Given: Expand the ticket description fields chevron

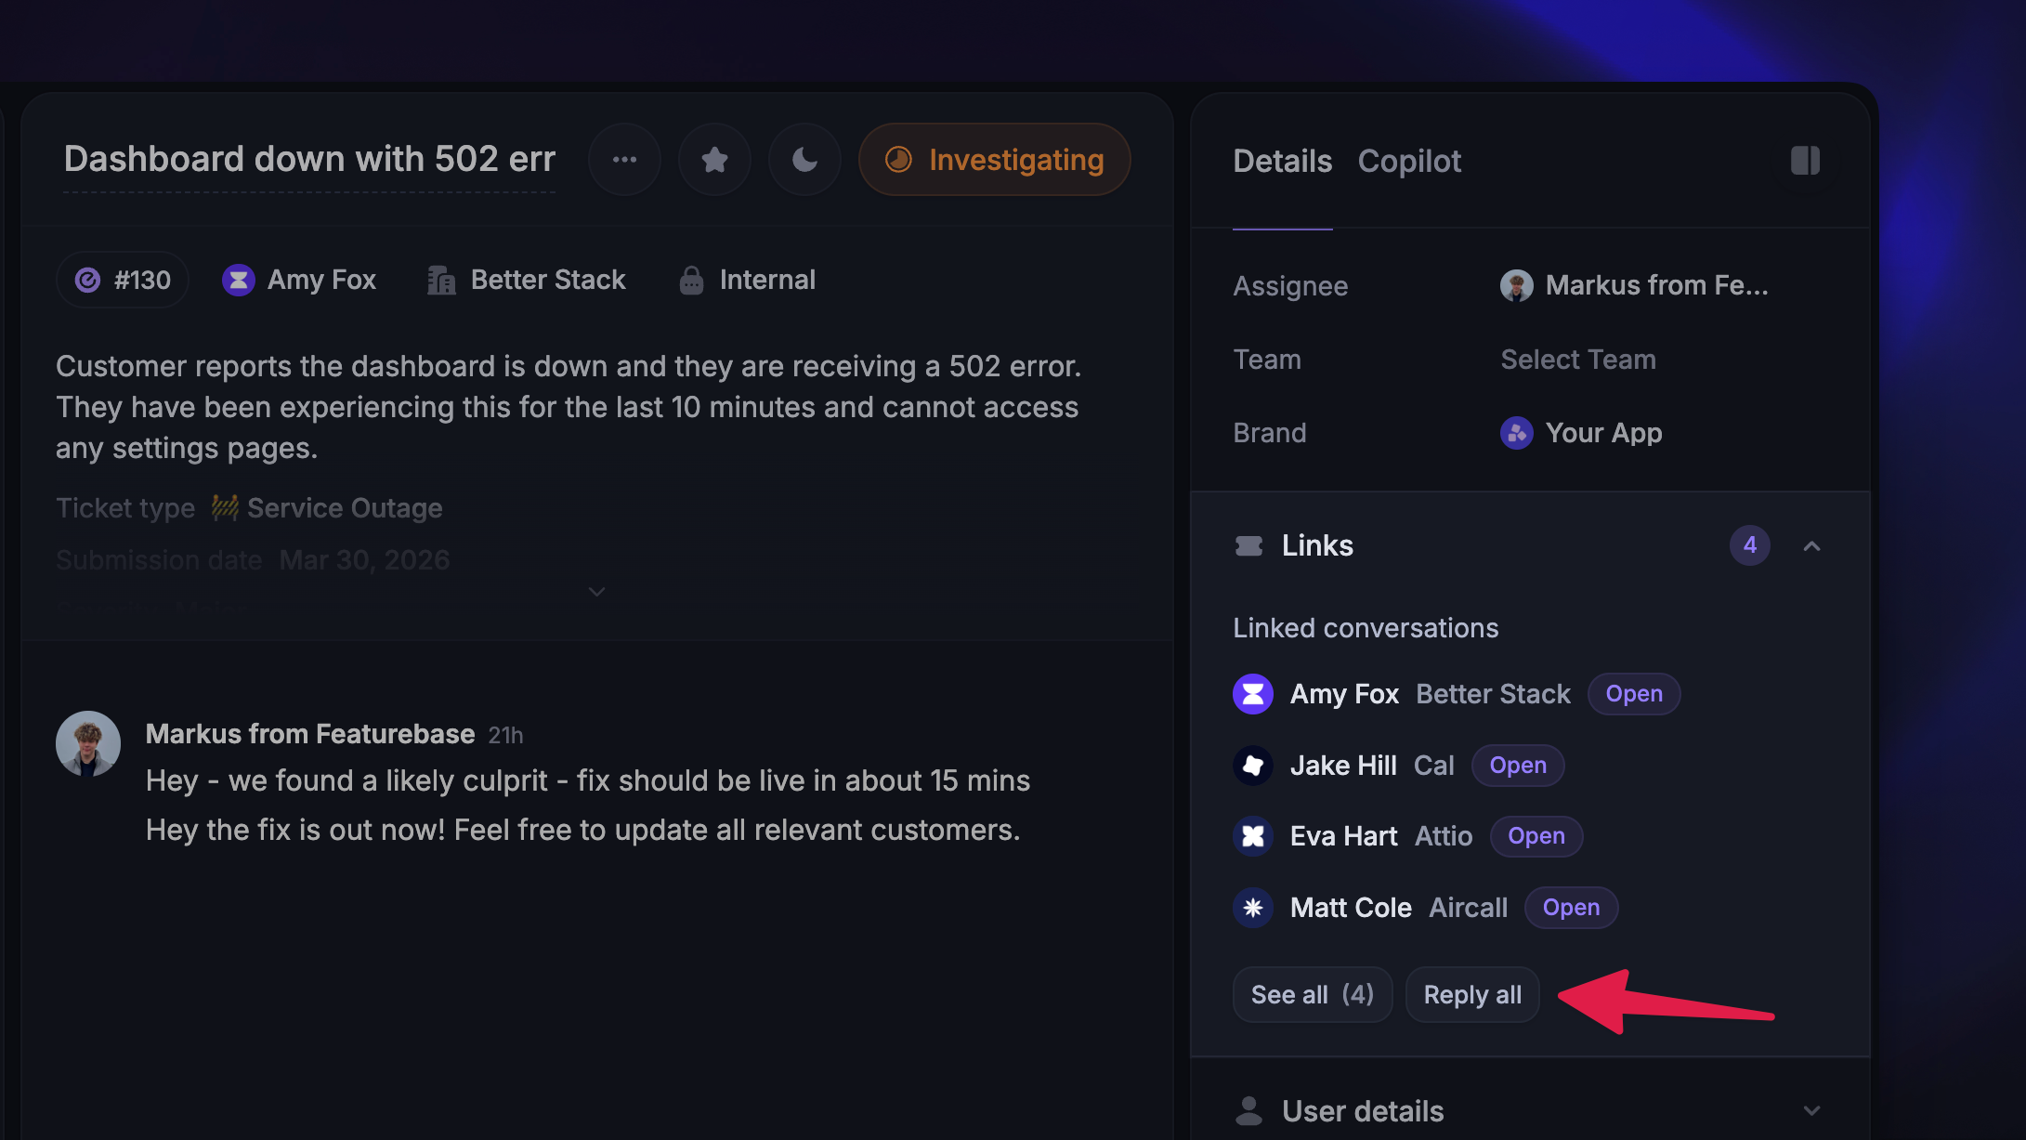Looking at the screenshot, I should coord(597,592).
